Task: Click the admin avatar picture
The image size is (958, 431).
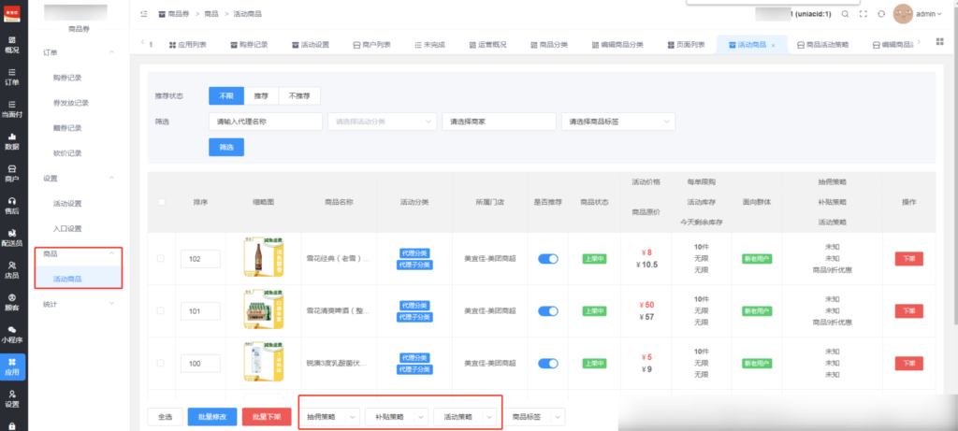Action: tap(903, 13)
